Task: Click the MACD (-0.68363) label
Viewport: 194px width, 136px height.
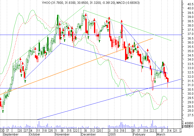Action: tap(128, 3)
